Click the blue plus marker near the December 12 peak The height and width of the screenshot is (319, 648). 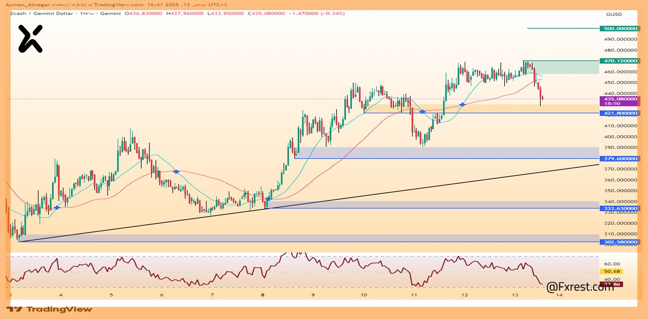462,104
